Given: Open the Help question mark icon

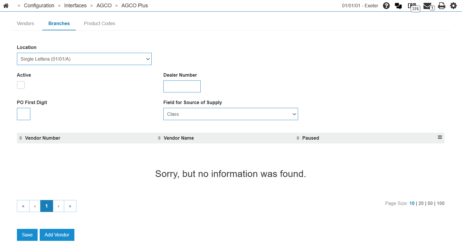Looking at the screenshot, I should [386, 6].
